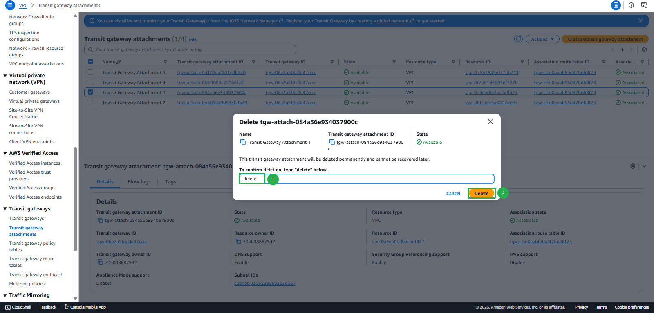Image resolution: width=654 pixels, height=313 pixels.
Task: Toggle the select-all checkbox in table header
Action: (x=90, y=62)
